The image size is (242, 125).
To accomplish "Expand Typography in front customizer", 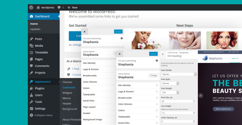I will pyautogui.click(x=138, y=117).
